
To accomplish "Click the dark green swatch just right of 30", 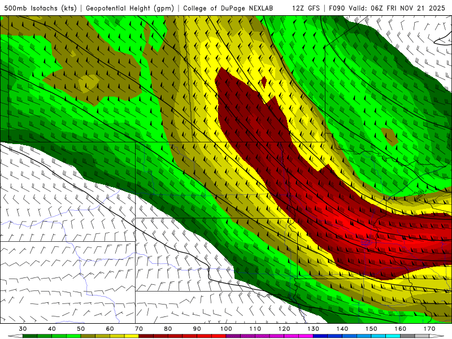I will pos(30,336).
